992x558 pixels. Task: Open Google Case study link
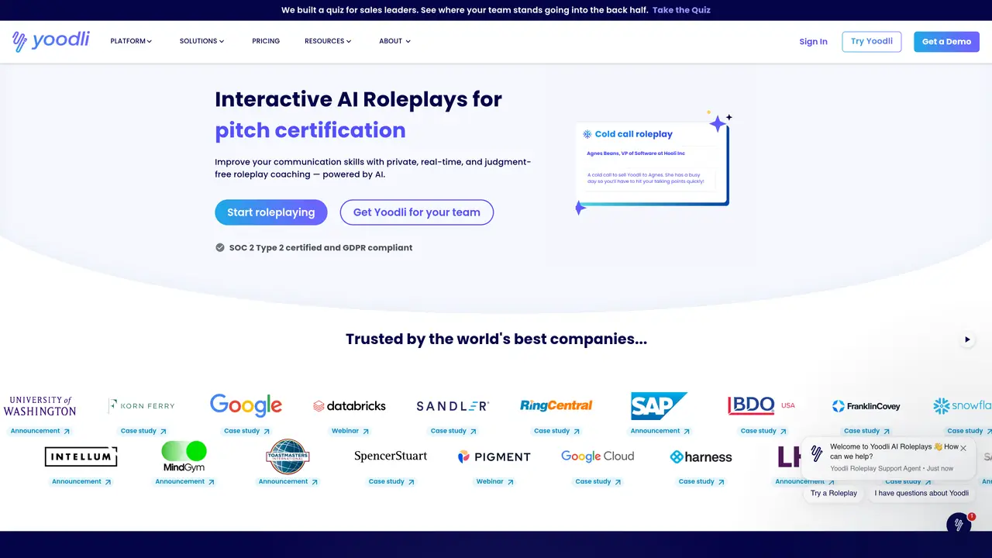point(246,431)
